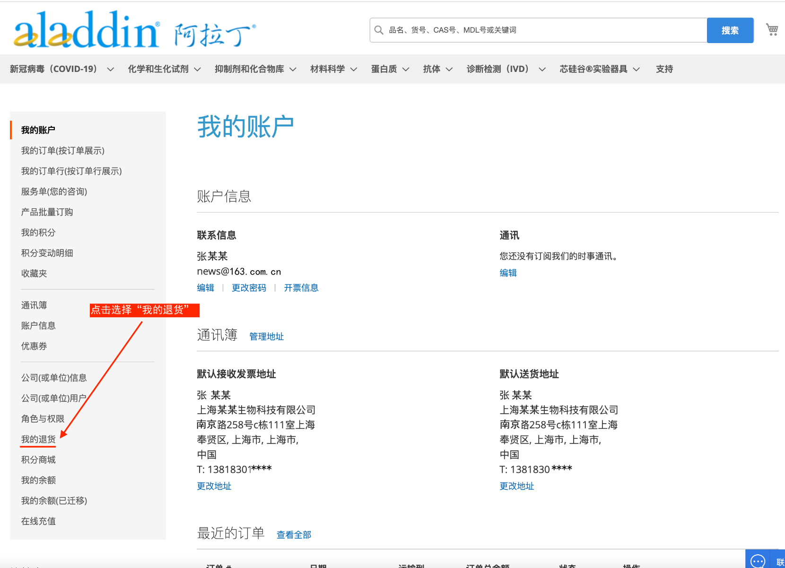Expand the 抗体 dropdown chevron
Image resolution: width=785 pixels, height=568 pixels.
point(449,70)
